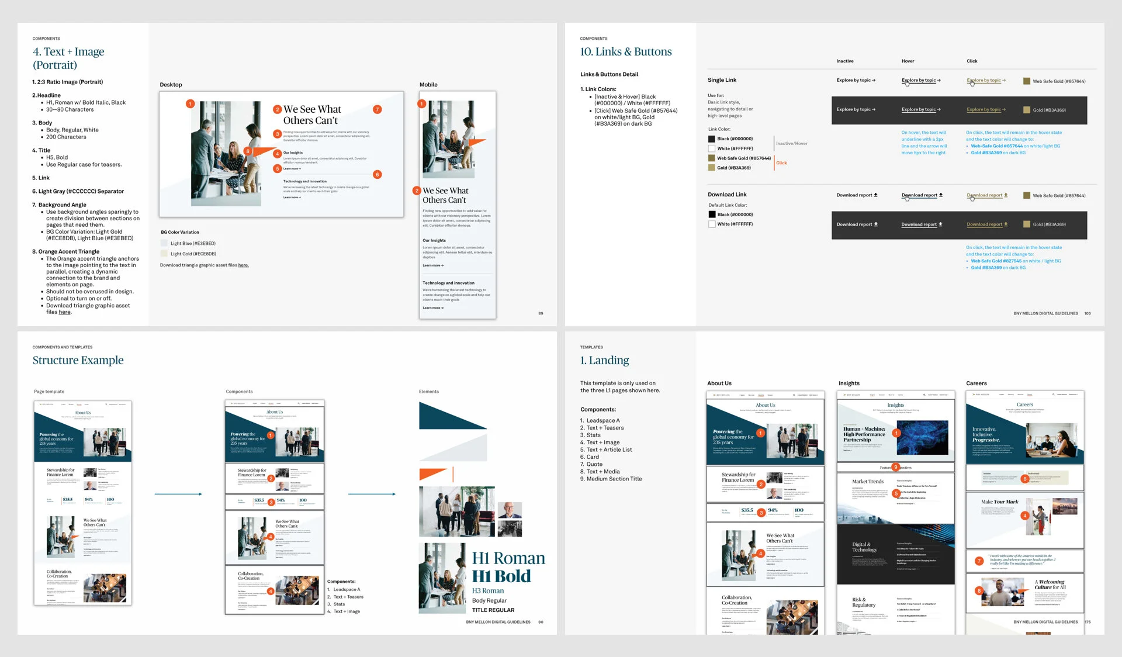Click orange marker 7 in Desktop mockup
Image resolution: width=1122 pixels, height=657 pixels.
click(x=378, y=109)
